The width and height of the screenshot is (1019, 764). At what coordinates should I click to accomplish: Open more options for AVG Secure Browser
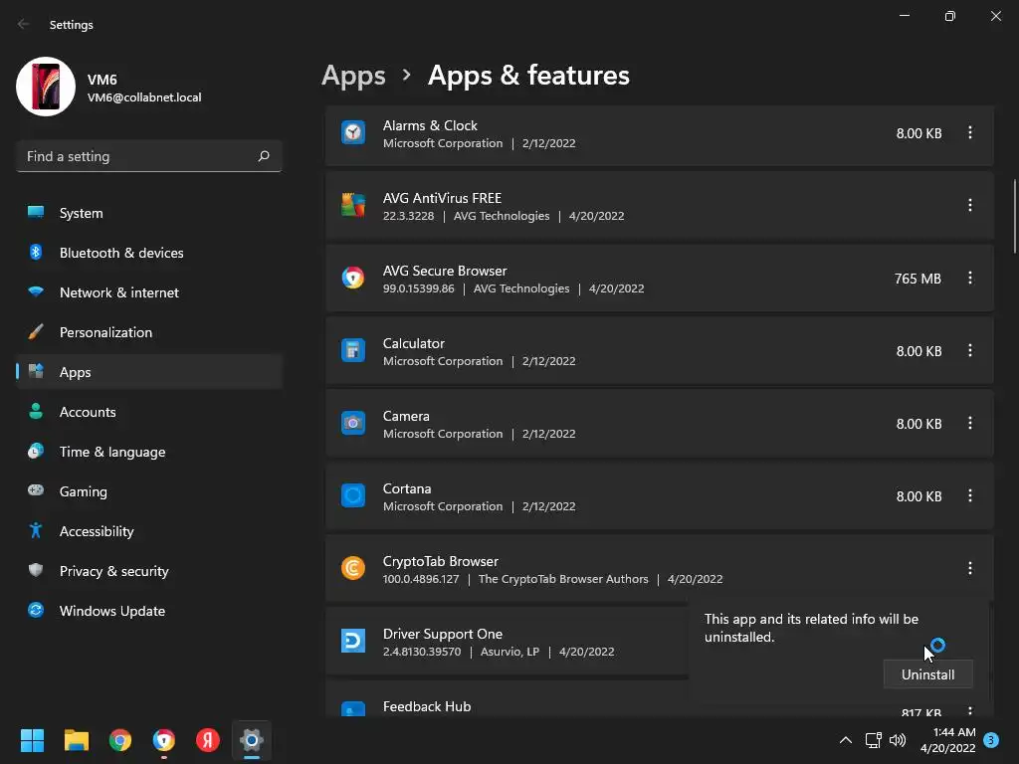pyautogui.click(x=969, y=279)
